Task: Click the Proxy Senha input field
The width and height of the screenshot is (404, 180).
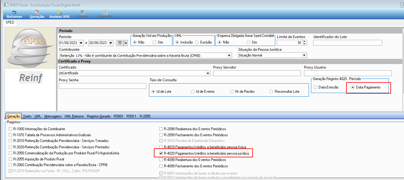Action: (102, 86)
